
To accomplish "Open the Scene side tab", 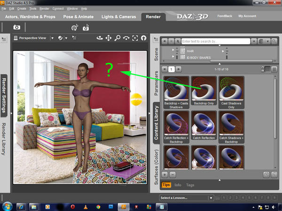I will tap(156, 54).
